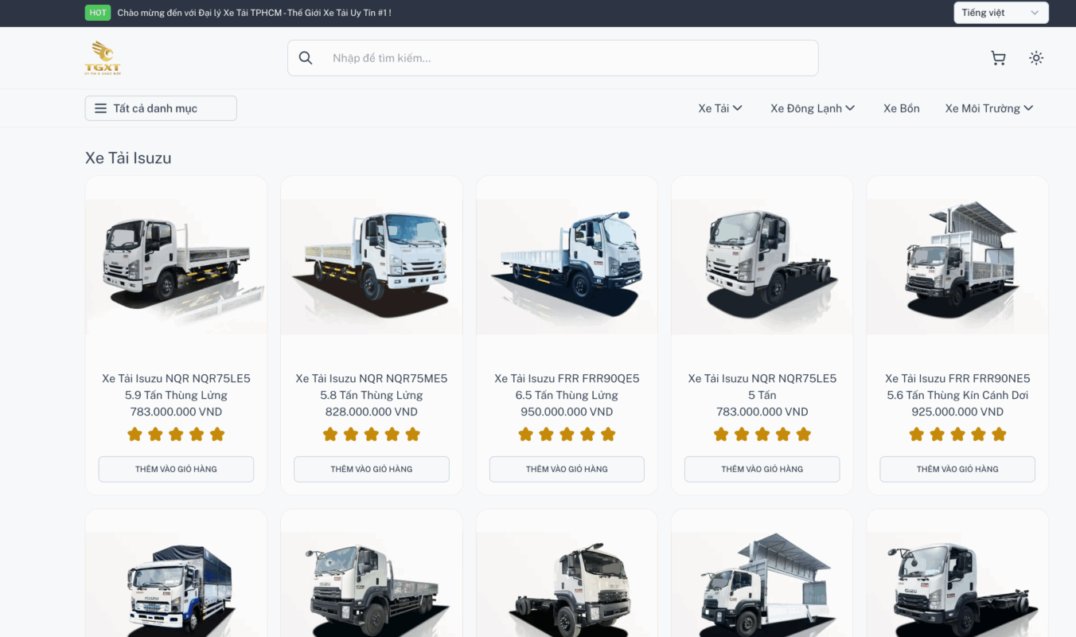Click the price 950.000.000 VND
The height and width of the screenshot is (637, 1076).
click(x=567, y=412)
